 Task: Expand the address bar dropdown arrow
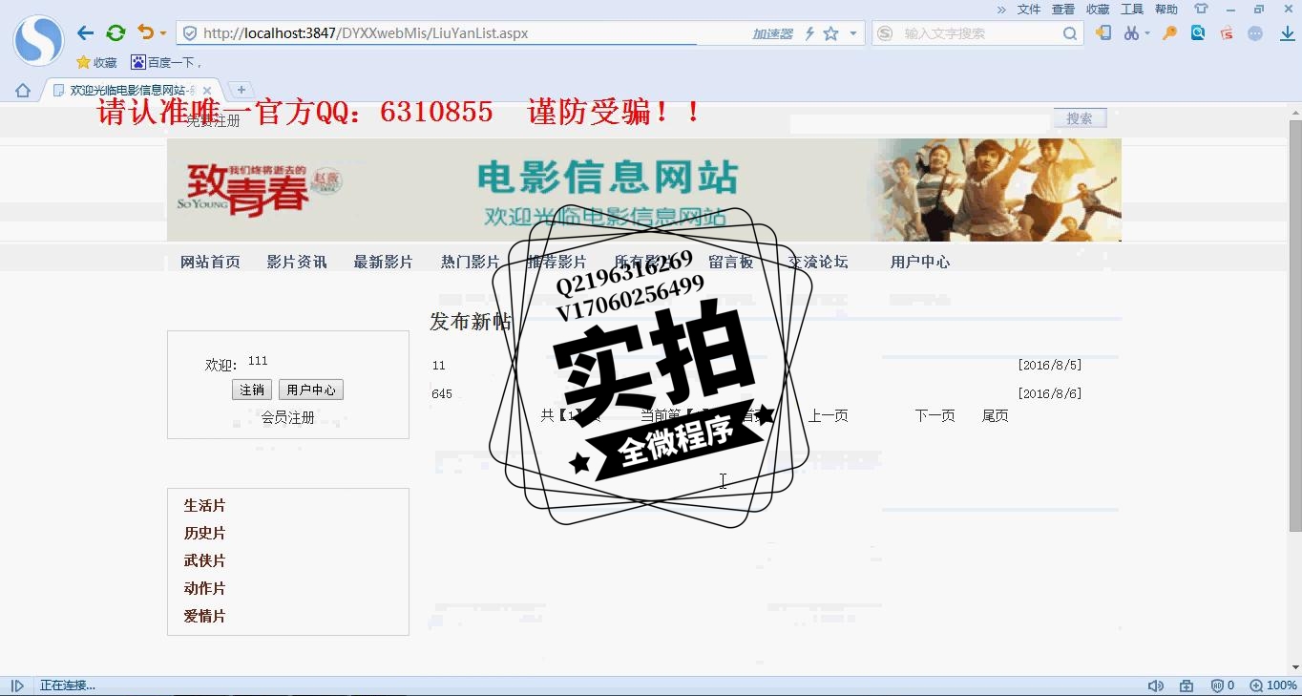[853, 33]
